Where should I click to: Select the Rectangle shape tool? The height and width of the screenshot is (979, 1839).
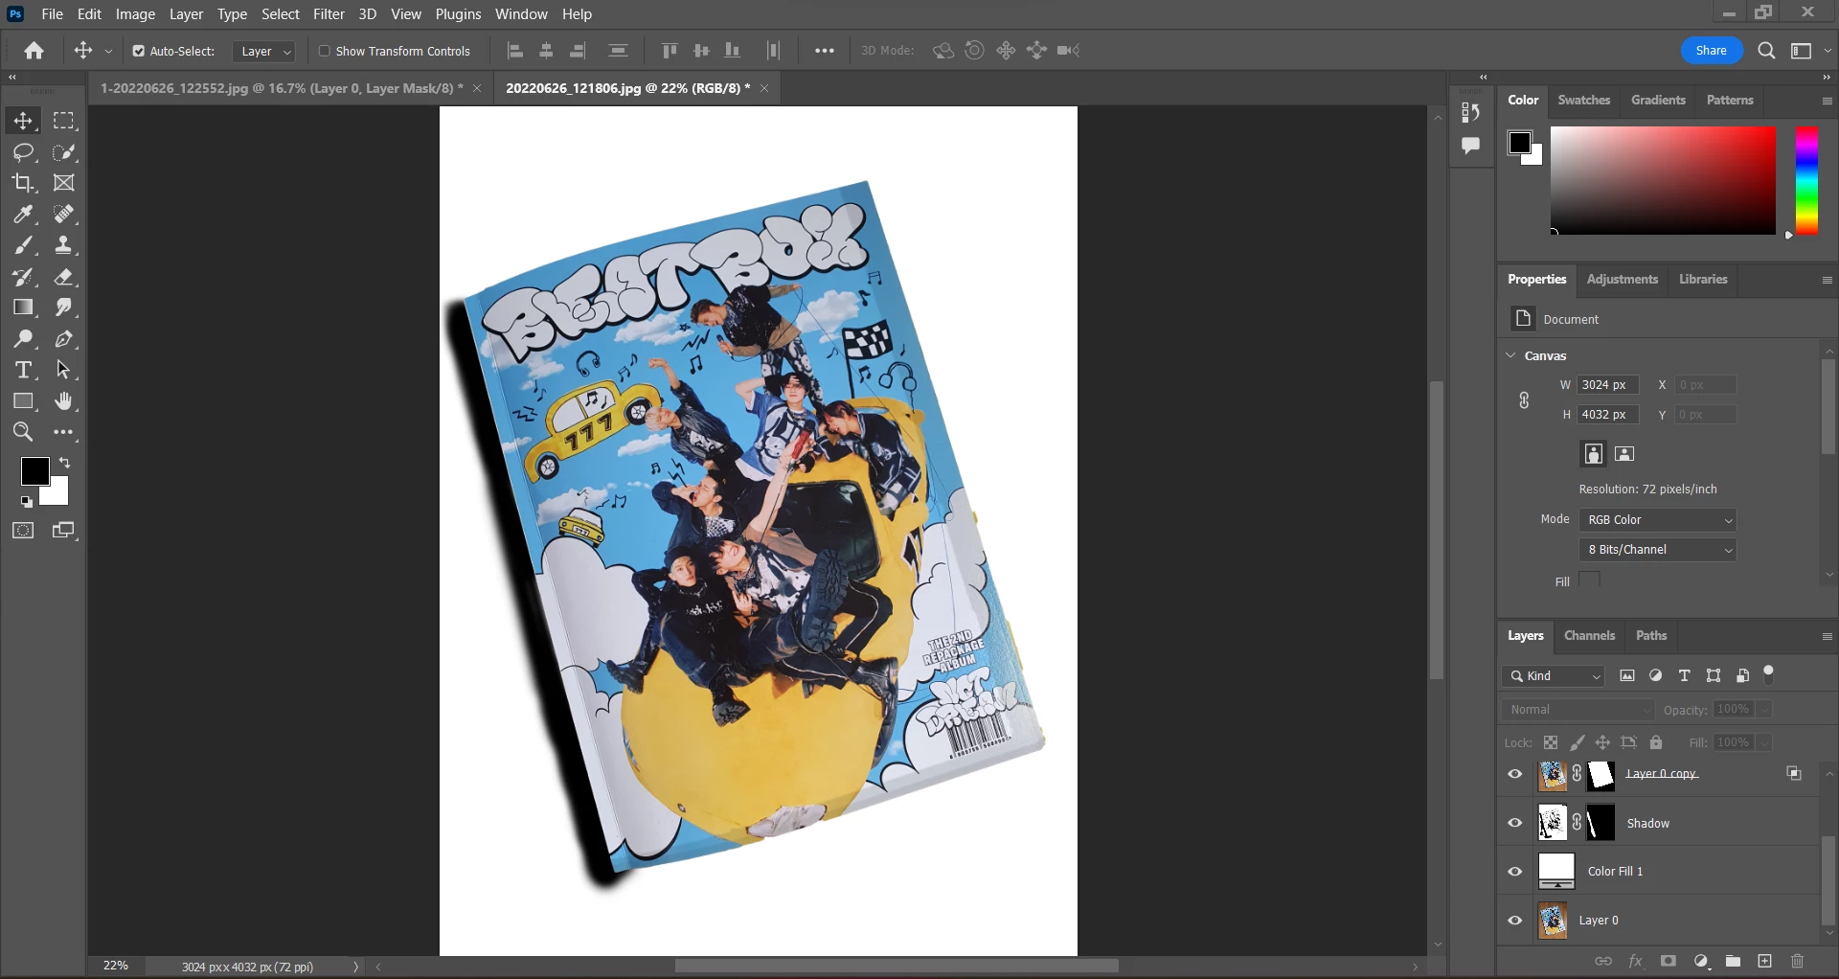[x=23, y=401]
